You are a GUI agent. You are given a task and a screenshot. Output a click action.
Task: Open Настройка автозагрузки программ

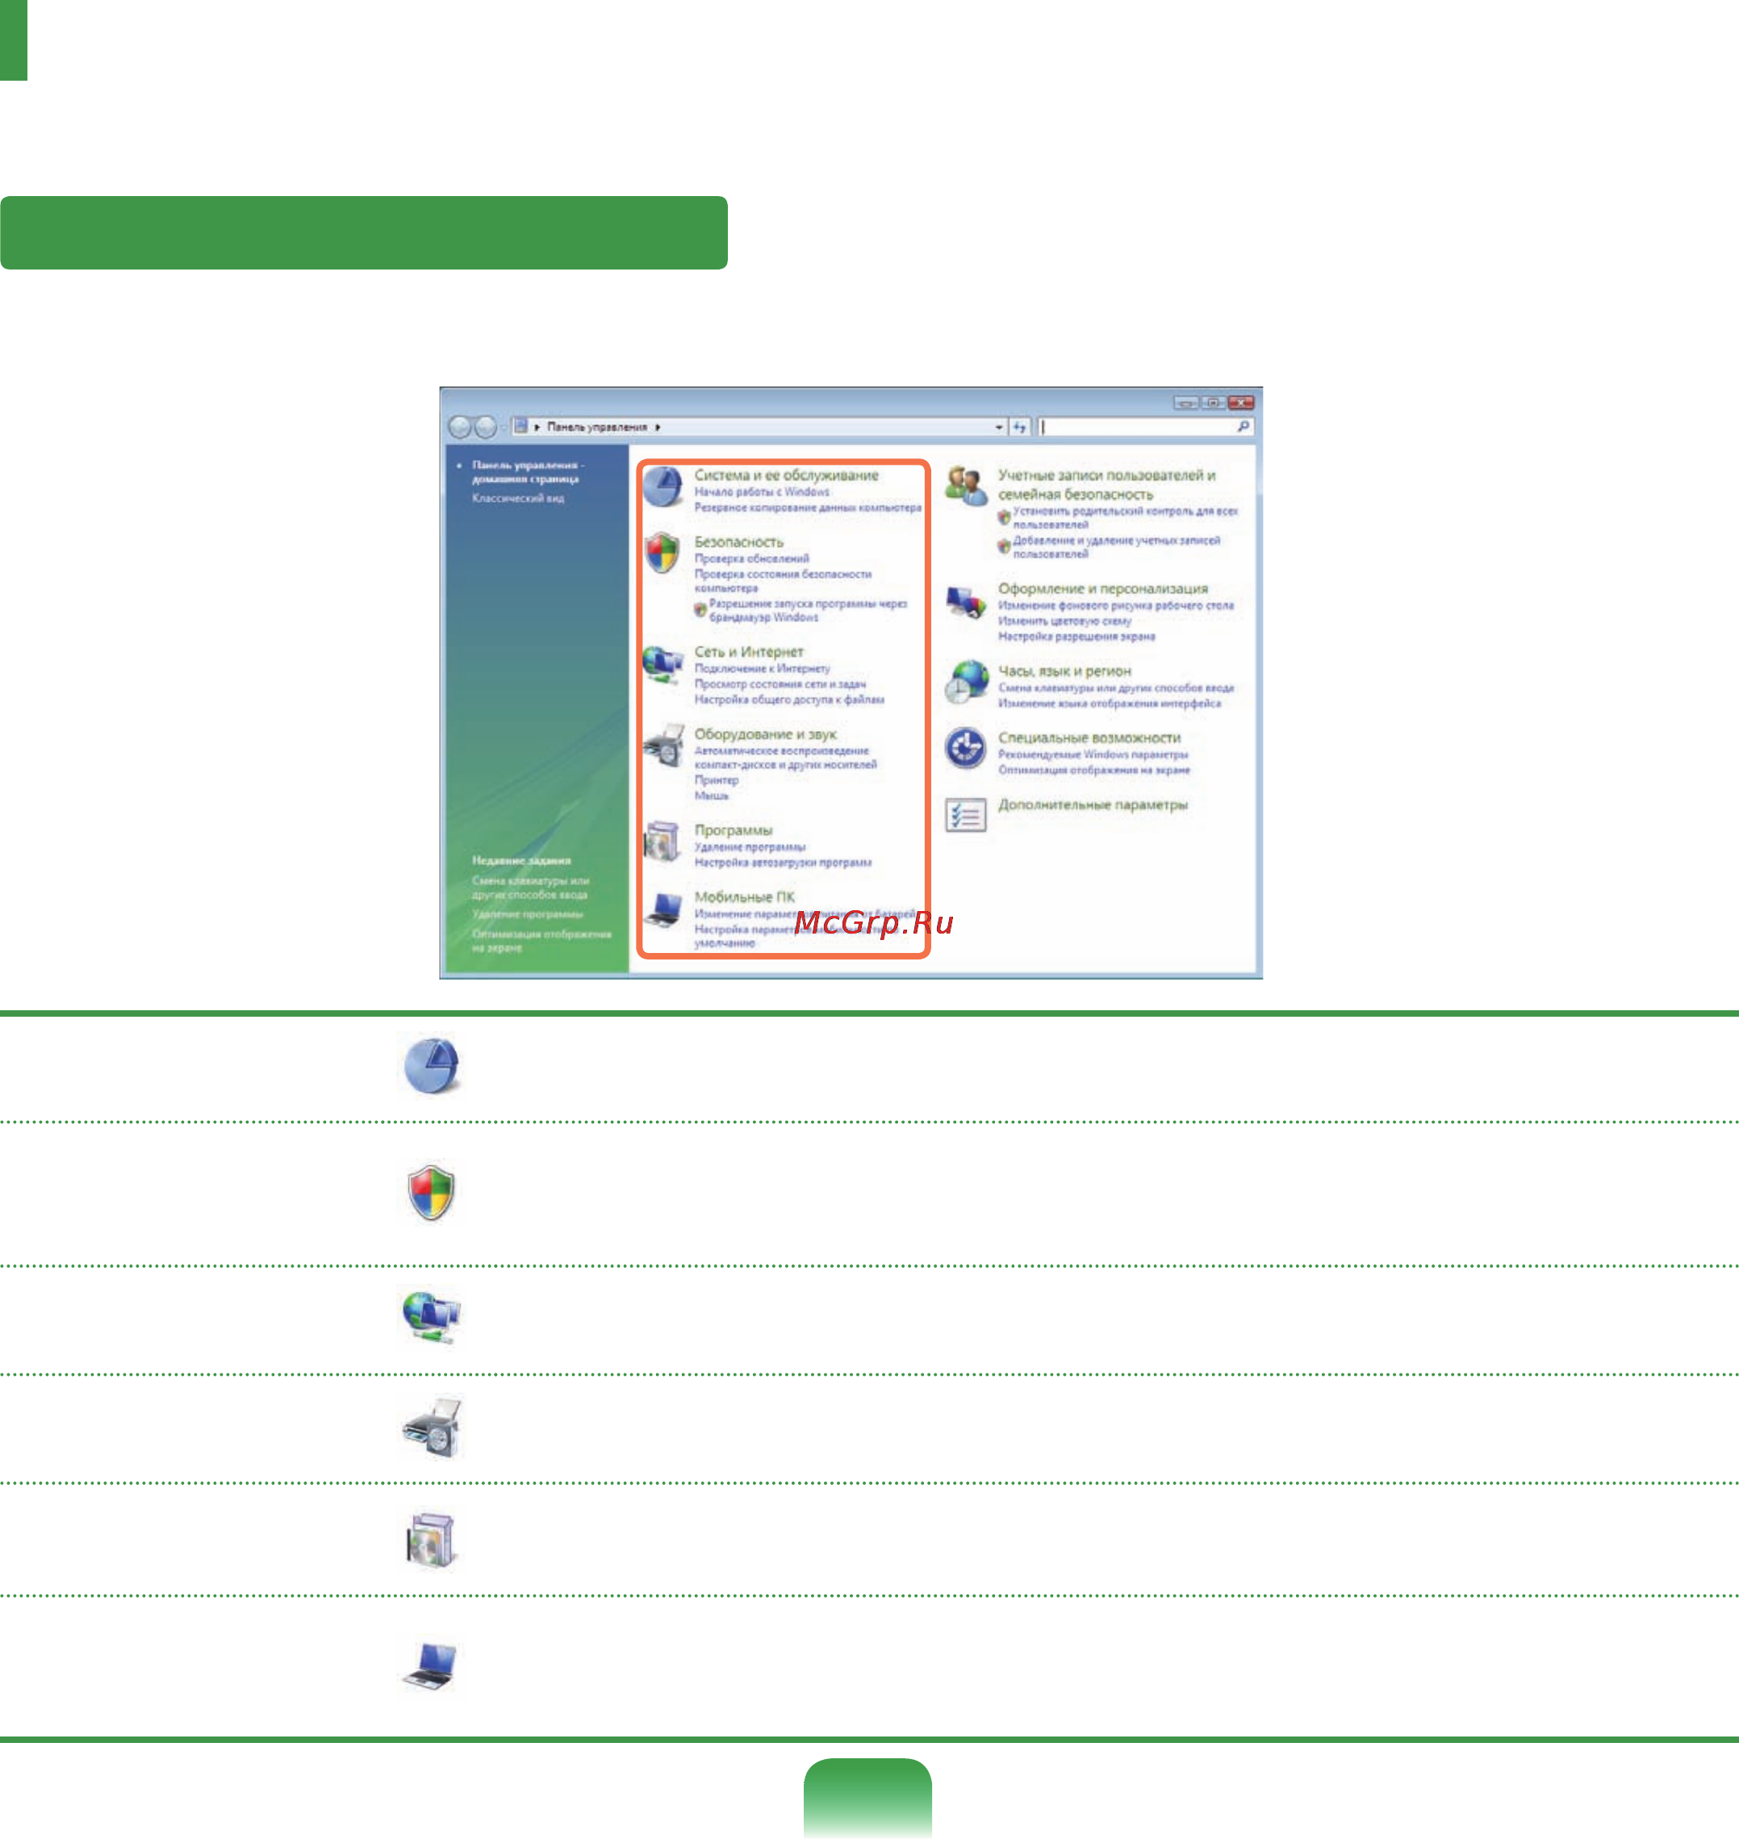tap(783, 863)
